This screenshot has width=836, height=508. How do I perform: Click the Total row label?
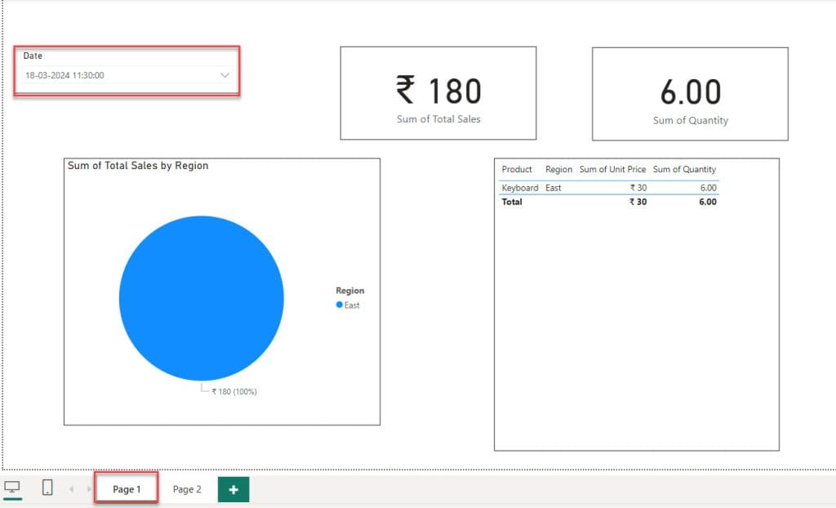point(512,202)
